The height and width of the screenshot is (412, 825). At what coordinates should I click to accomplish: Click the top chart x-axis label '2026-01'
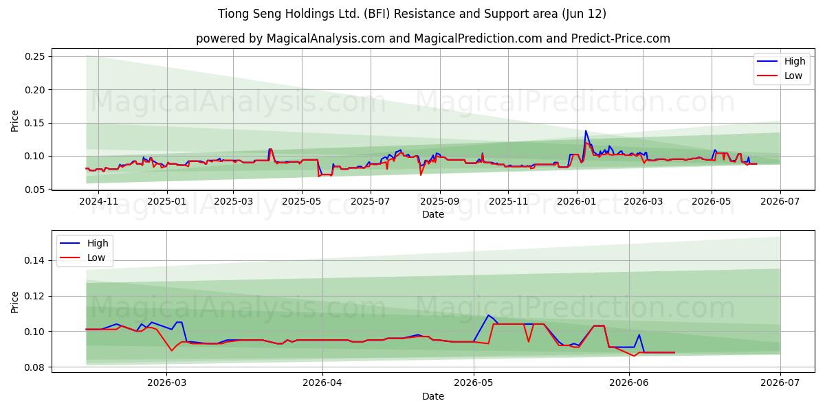point(577,202)
